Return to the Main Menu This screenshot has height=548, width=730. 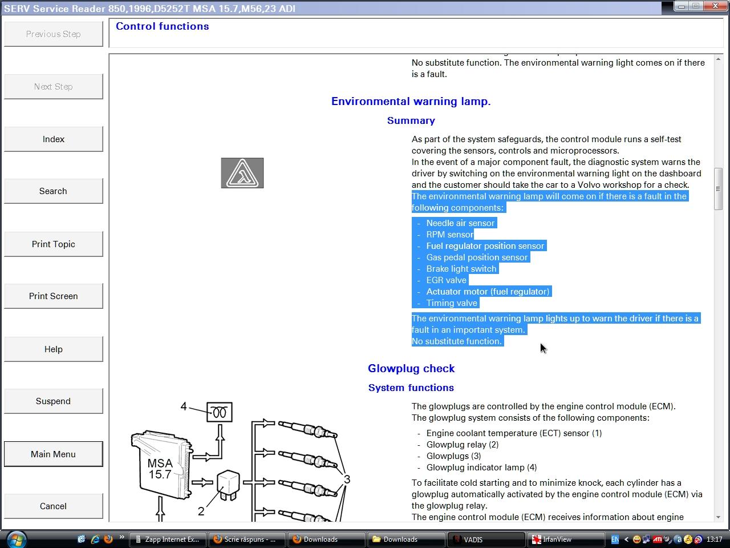point(53,454)
